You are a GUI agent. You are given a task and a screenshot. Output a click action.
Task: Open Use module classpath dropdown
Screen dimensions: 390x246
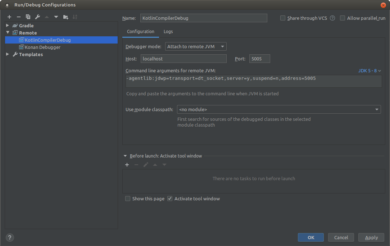279,109
